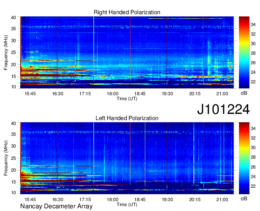The width and height of the screenshot is (260, 211).
Task: Click the 28 dB label on Left Handed color bar
Action: point(253,157)
